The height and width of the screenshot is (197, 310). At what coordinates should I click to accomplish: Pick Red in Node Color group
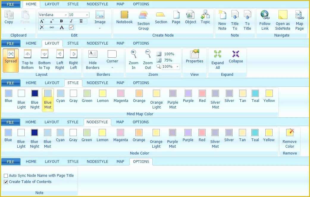coord(202,135)
